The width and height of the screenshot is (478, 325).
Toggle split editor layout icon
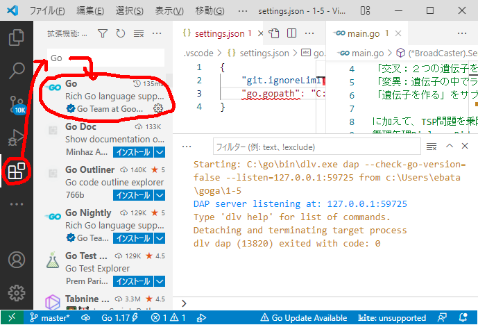coord(293,33)
